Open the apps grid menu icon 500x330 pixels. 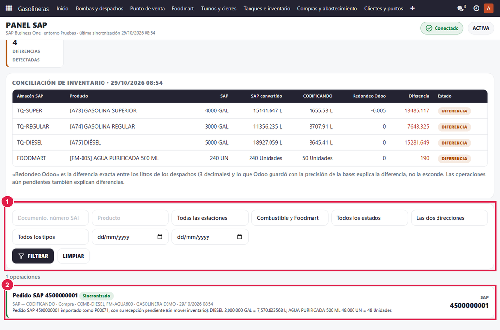pos(9,8)
